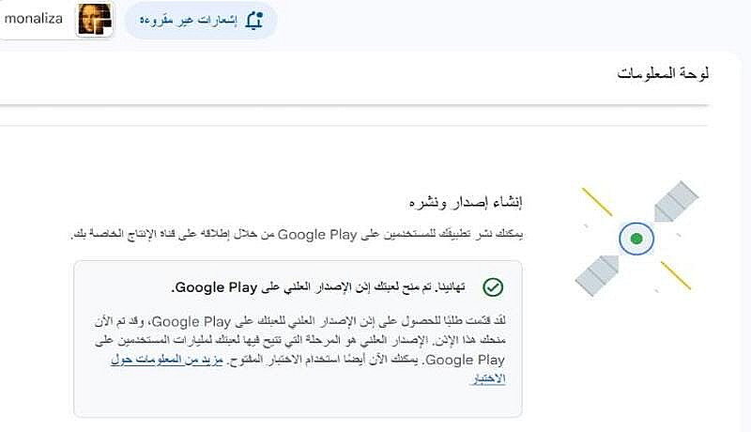Click the yellow line at the illustration's upper-left
Image resolution: width=751 pixels, height=432 pixels.
[597, 201]
